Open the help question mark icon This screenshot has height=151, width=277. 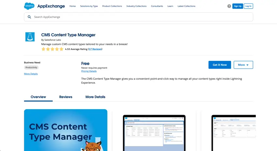tap(229, 6)
